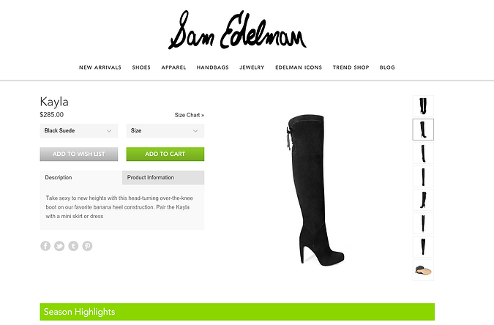Click the Sam Edelman signature logo
The image size is (494, 325).
coord(237,30)
